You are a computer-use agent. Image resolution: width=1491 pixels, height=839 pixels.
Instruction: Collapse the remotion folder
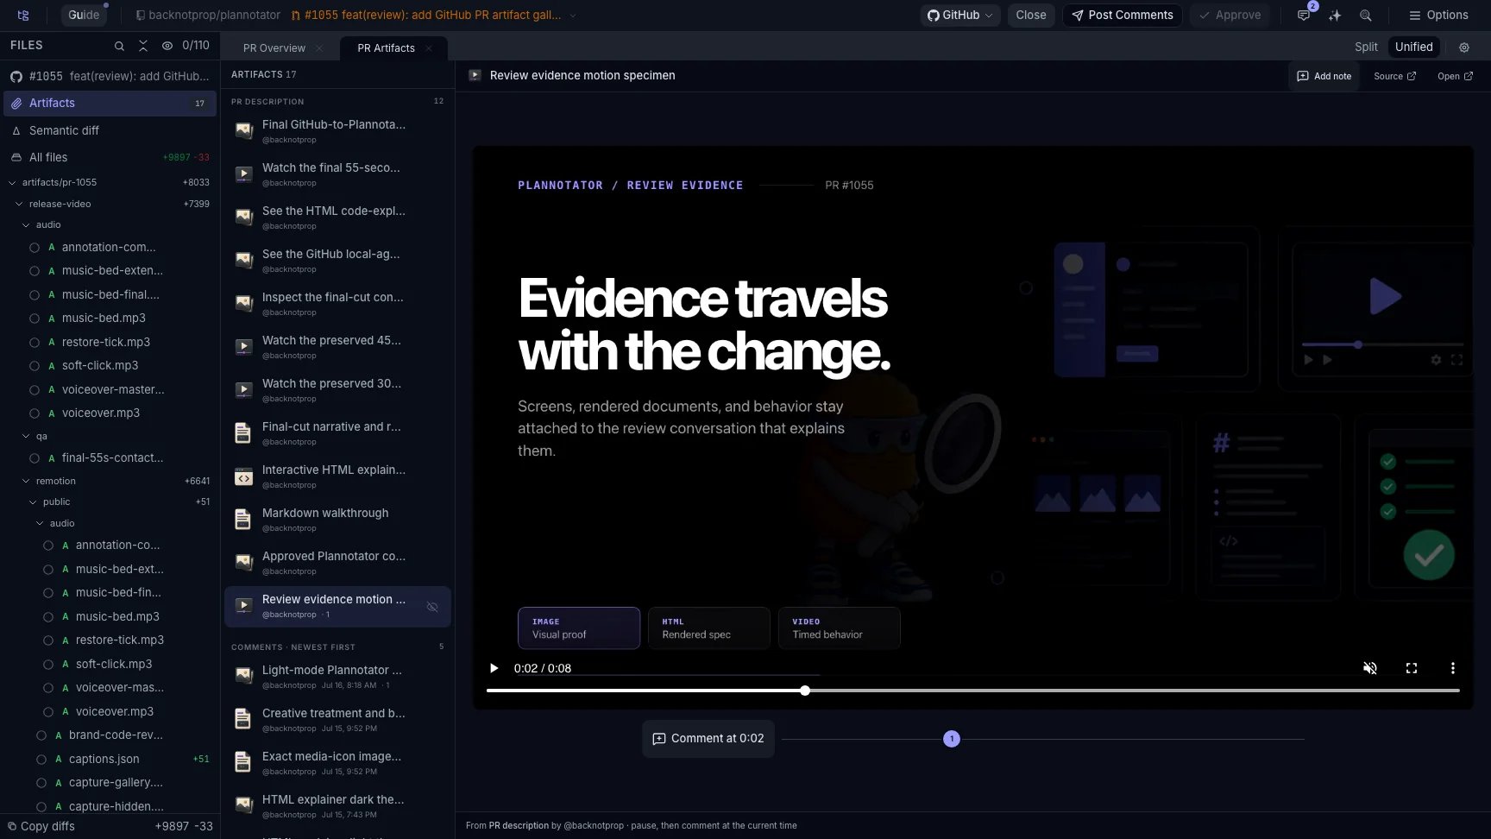[26, 481]
